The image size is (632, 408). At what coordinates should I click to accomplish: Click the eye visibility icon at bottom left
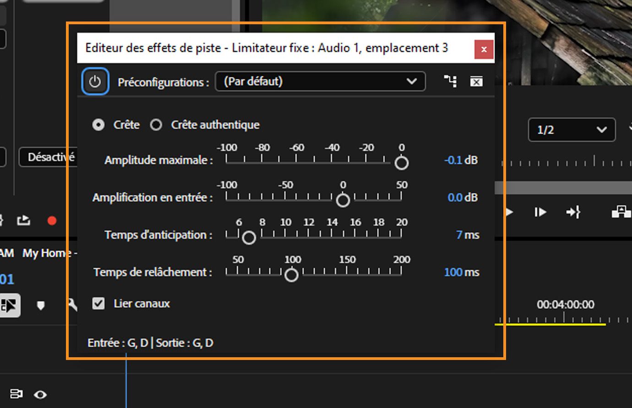[40, 394]
